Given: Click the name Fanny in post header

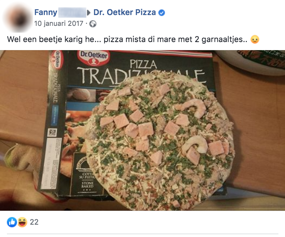Looking at the screenshot, I should click(x=46, y=12).
